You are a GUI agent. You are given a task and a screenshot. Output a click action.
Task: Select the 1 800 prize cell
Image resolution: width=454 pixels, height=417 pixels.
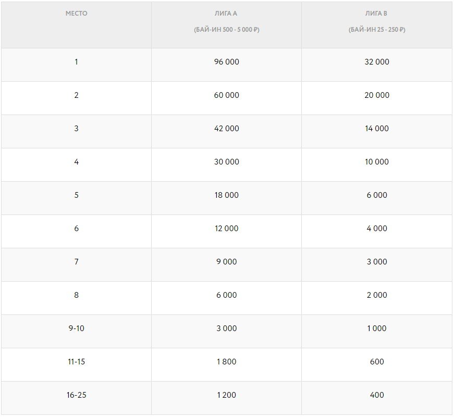pos(226,362)
